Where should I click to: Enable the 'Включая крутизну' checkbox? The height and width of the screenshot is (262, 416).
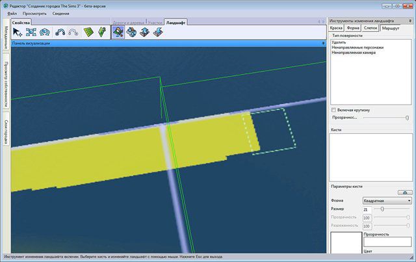[333, 111]
